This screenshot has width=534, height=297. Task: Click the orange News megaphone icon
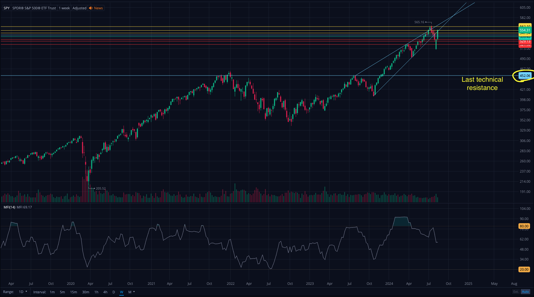pos(91,8)
